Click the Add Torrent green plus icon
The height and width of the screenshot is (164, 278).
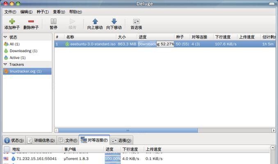(x=12, y=21)
